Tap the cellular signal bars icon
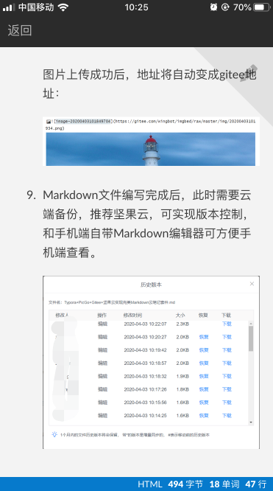The width and height of the screenshot is (273, 491). [9, 7]
